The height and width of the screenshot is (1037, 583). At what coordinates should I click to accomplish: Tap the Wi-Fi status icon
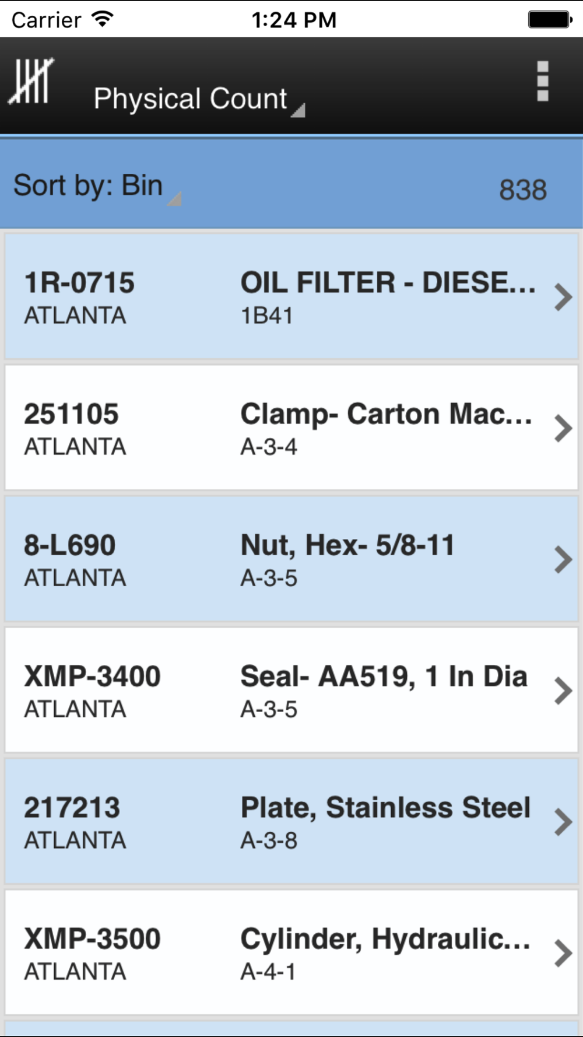tap(102, 20)
